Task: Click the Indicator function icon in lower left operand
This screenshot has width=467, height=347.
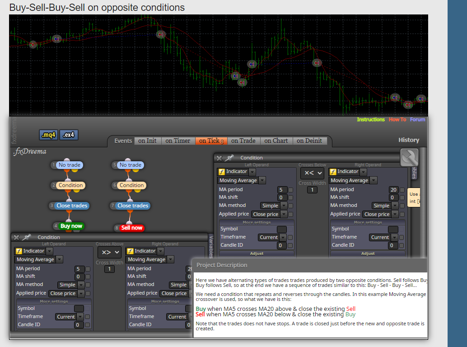Action: 19,251
